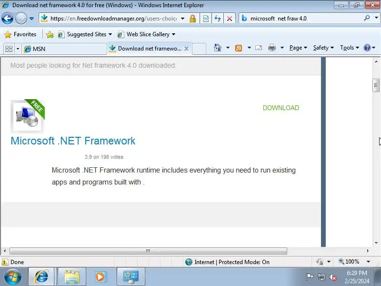Click the .NET Framework FREE product thumbnail
This screenshot has width=381, height=286.
click(x=28, y=116)
